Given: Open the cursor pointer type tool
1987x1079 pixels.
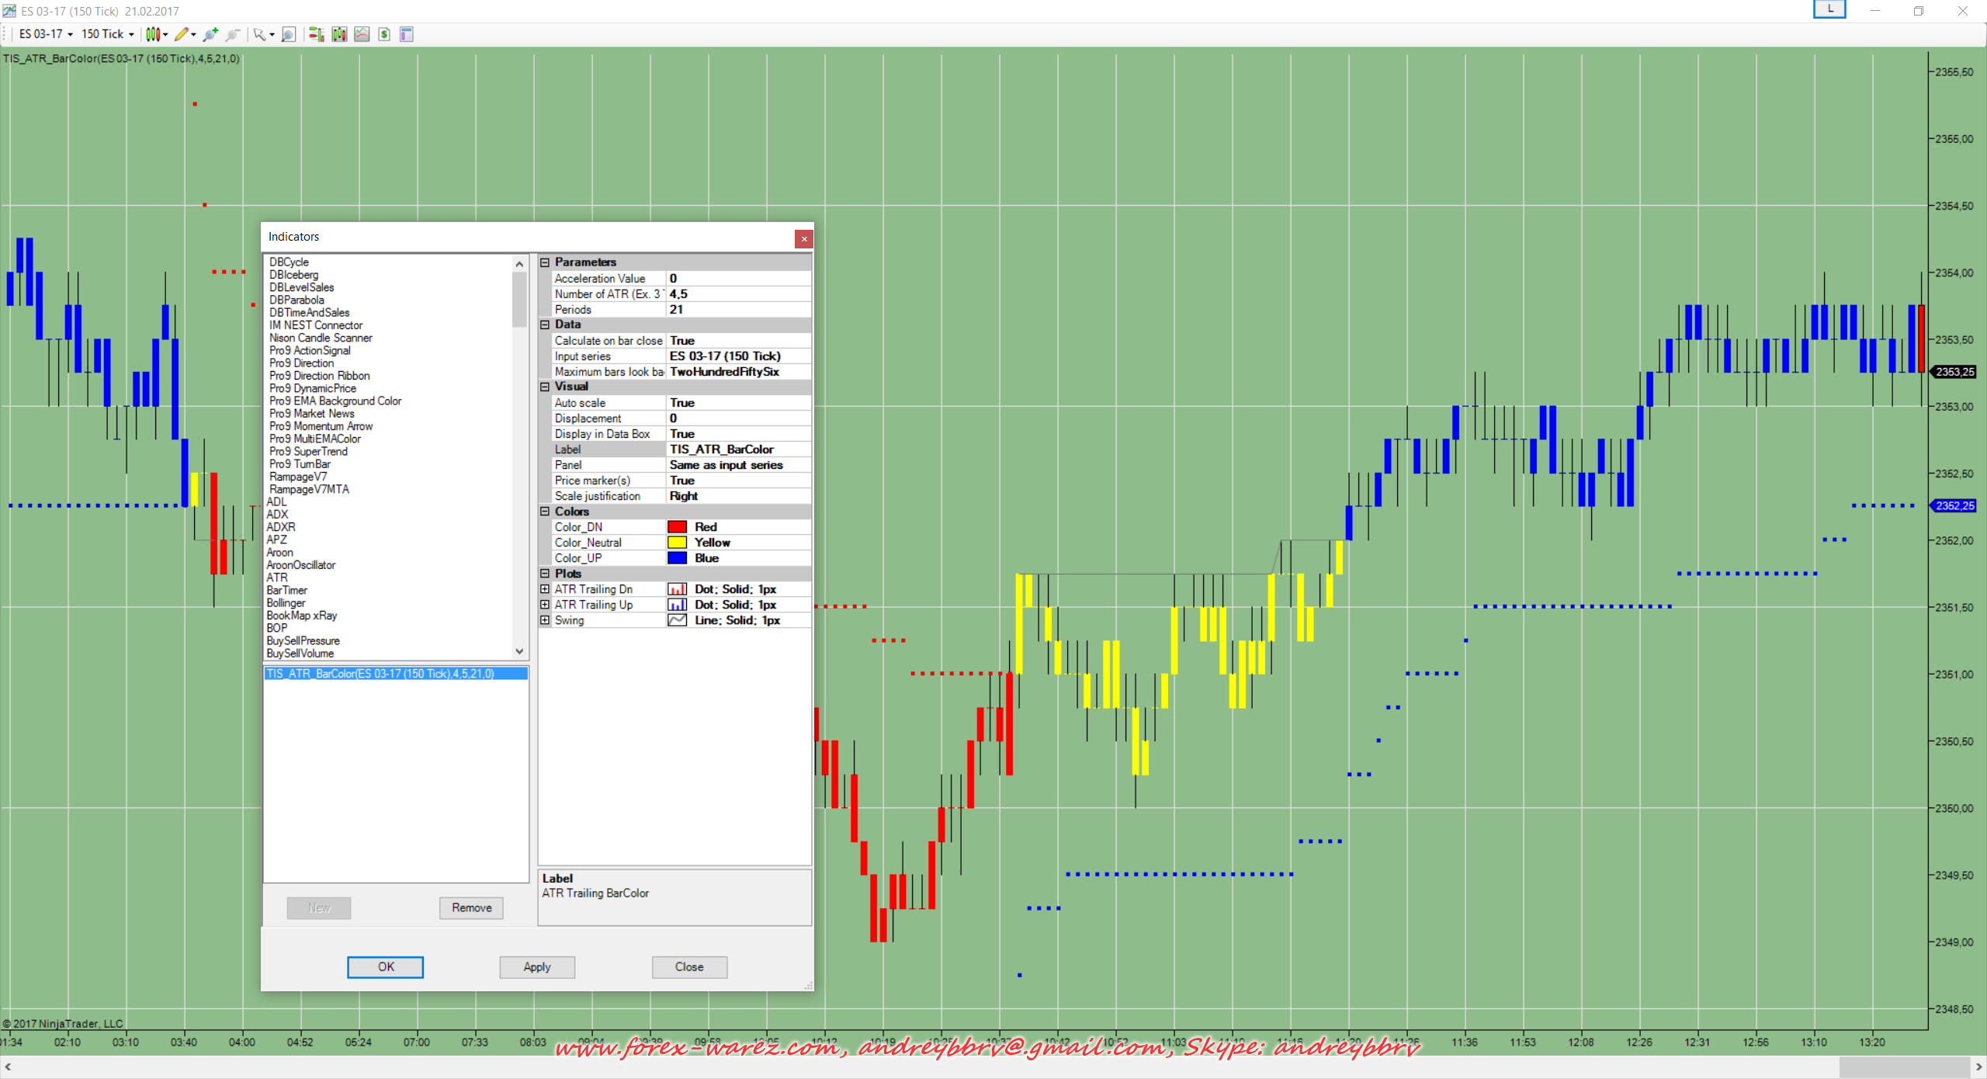Looking at the screenshot, I should [260, 34].
